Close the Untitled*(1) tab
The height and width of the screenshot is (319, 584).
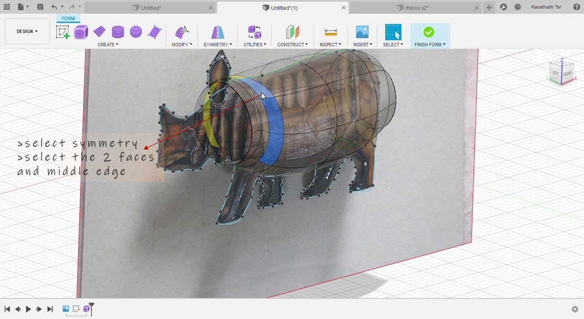pos(343,8)
